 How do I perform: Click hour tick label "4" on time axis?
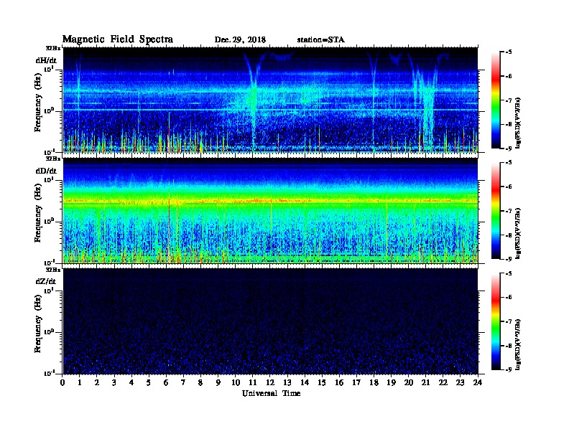131,382
